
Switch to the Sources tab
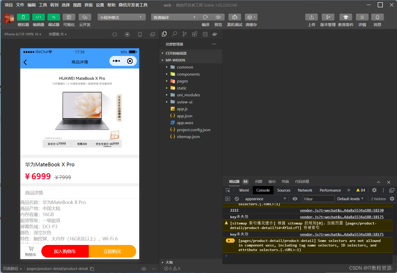pyautogui.click(x=284, y=190)
